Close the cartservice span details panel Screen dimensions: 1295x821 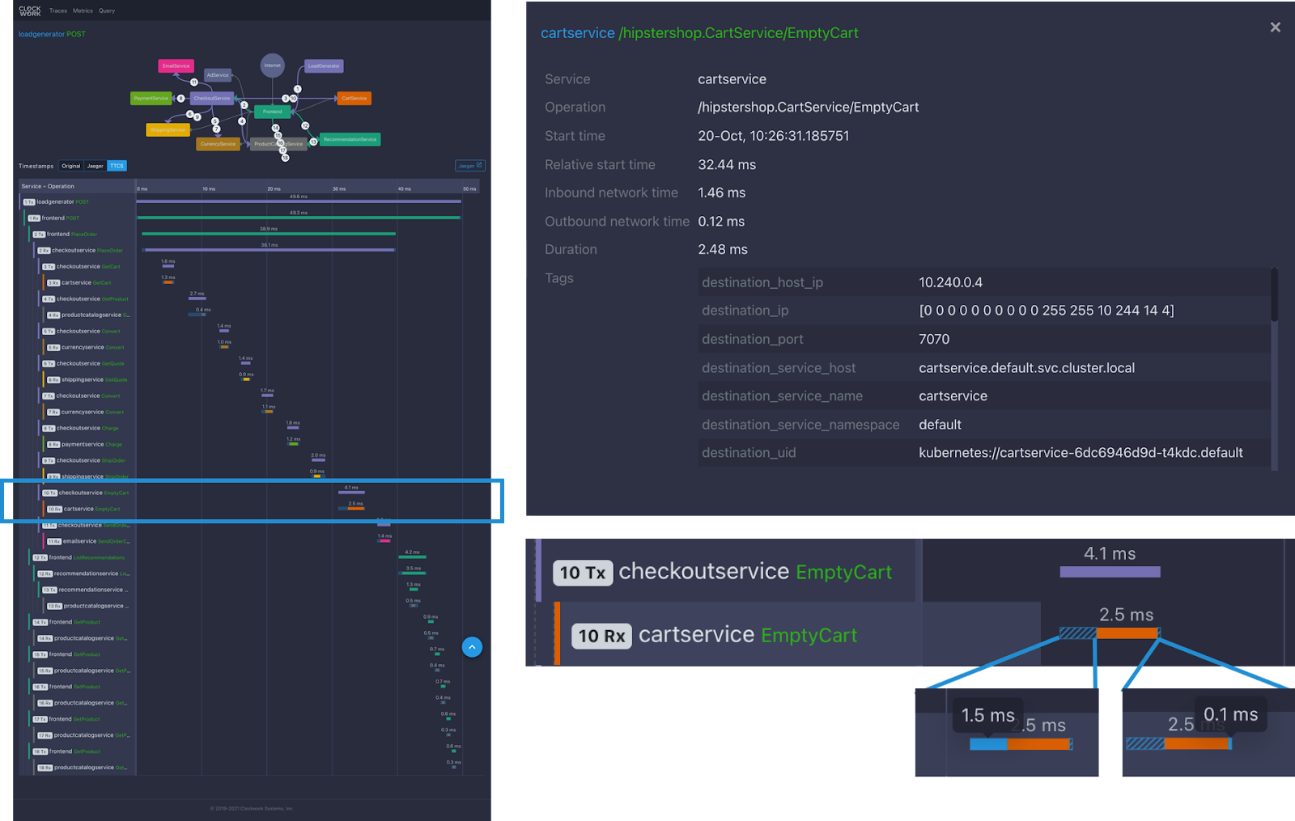[x=1275, y=28]
